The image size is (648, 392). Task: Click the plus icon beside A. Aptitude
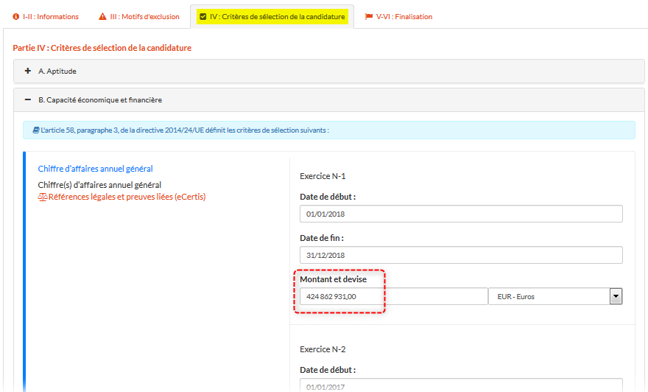(28, 71)
